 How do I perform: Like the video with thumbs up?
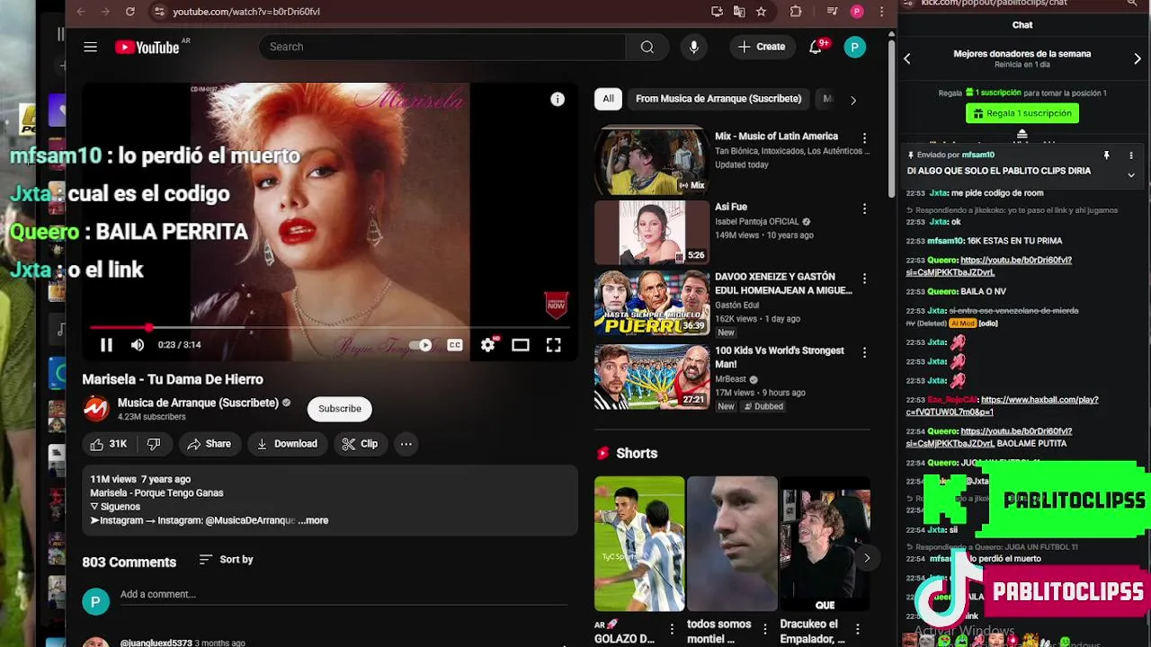pyautogui.click(x=108, y=444)
